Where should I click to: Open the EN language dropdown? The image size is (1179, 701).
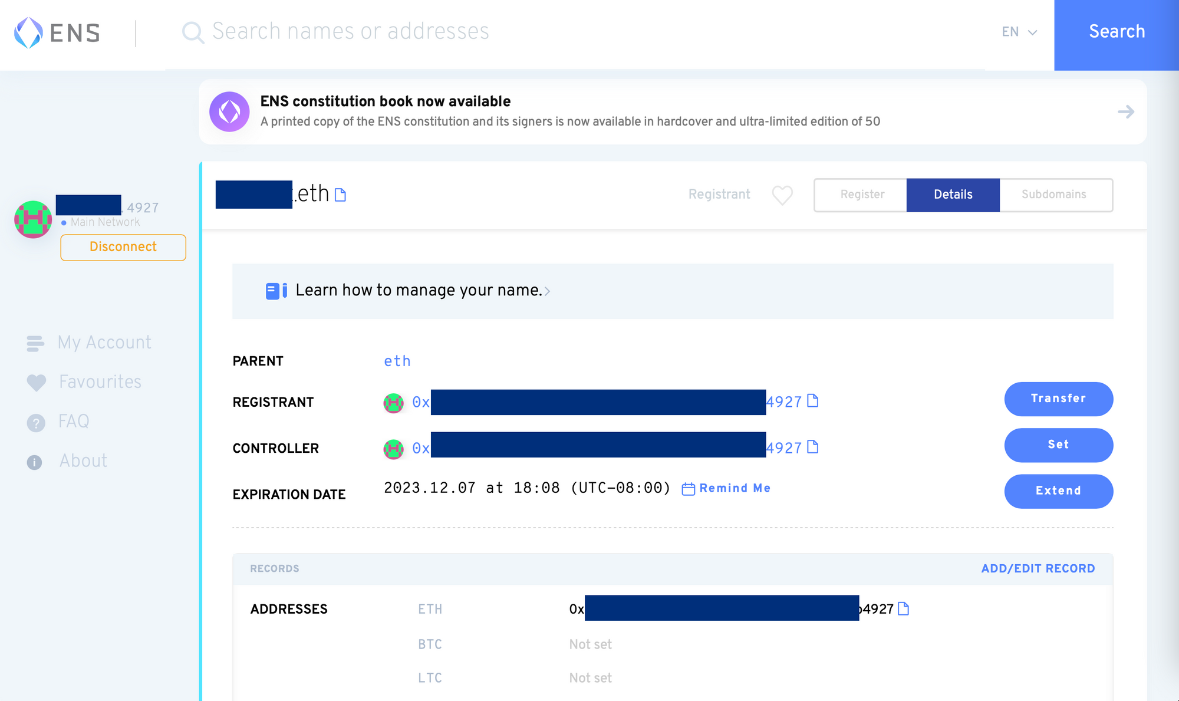[1019, 32]
